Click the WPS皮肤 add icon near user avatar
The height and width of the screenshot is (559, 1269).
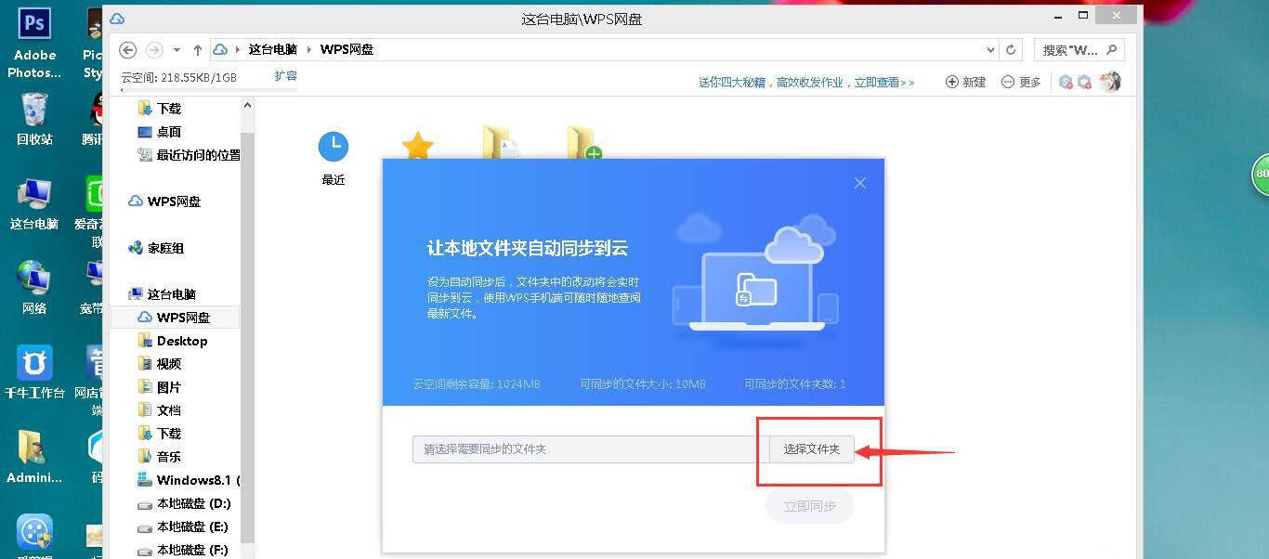(x=1085, y=82)
